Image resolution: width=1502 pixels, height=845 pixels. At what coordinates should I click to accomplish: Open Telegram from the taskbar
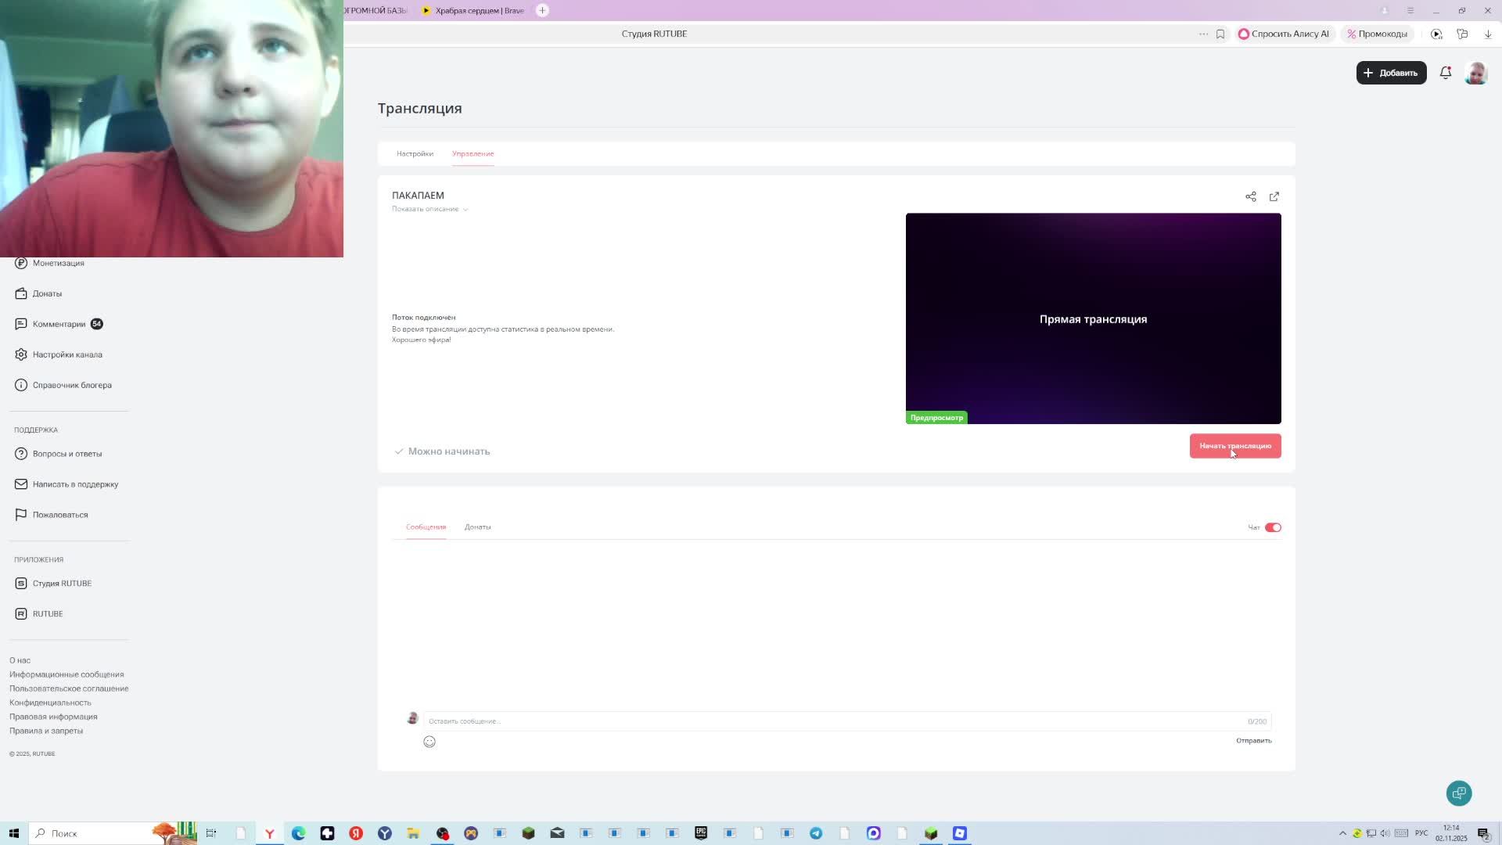coord(816,833)
